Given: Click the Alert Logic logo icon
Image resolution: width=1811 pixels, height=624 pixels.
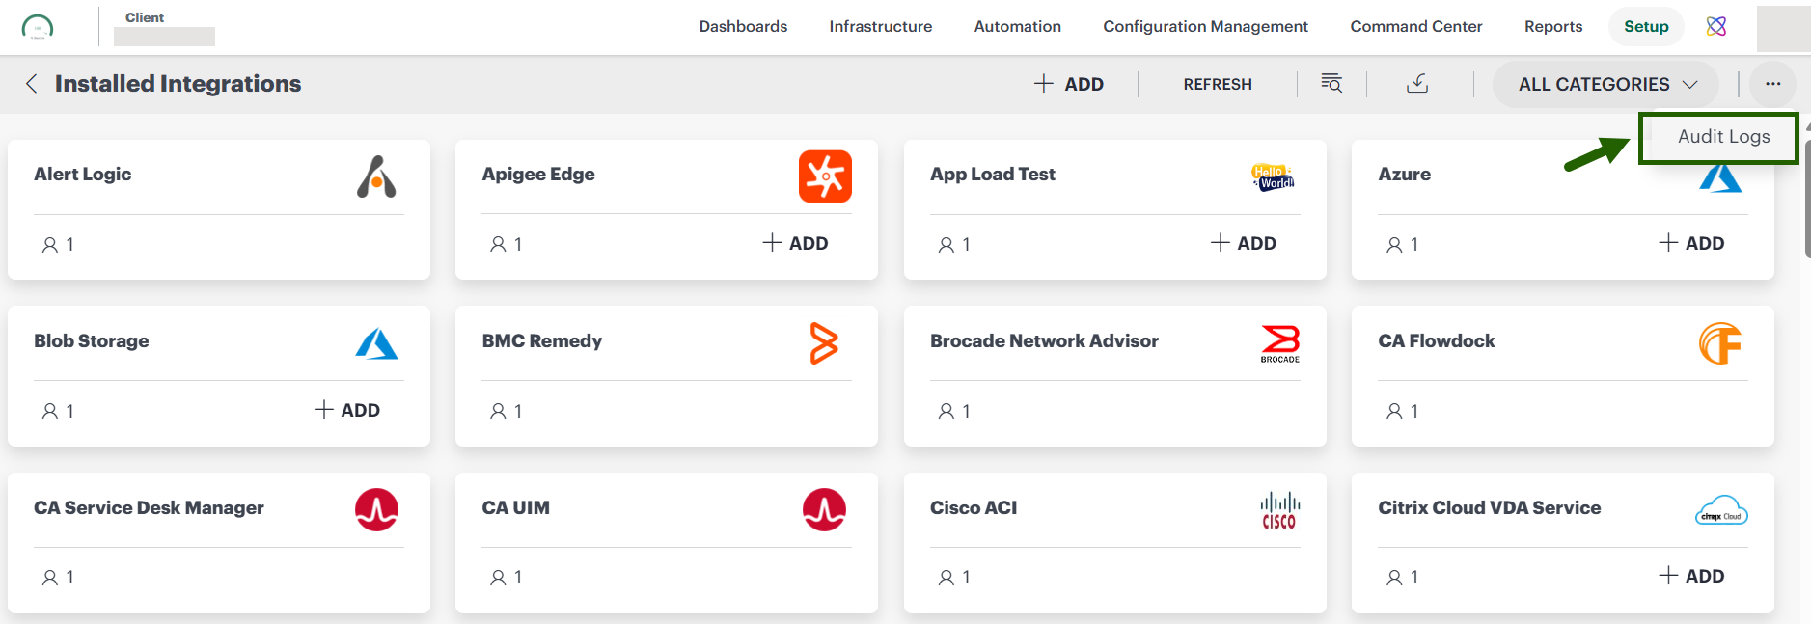Looking at the screenshot, I should 376,176.
